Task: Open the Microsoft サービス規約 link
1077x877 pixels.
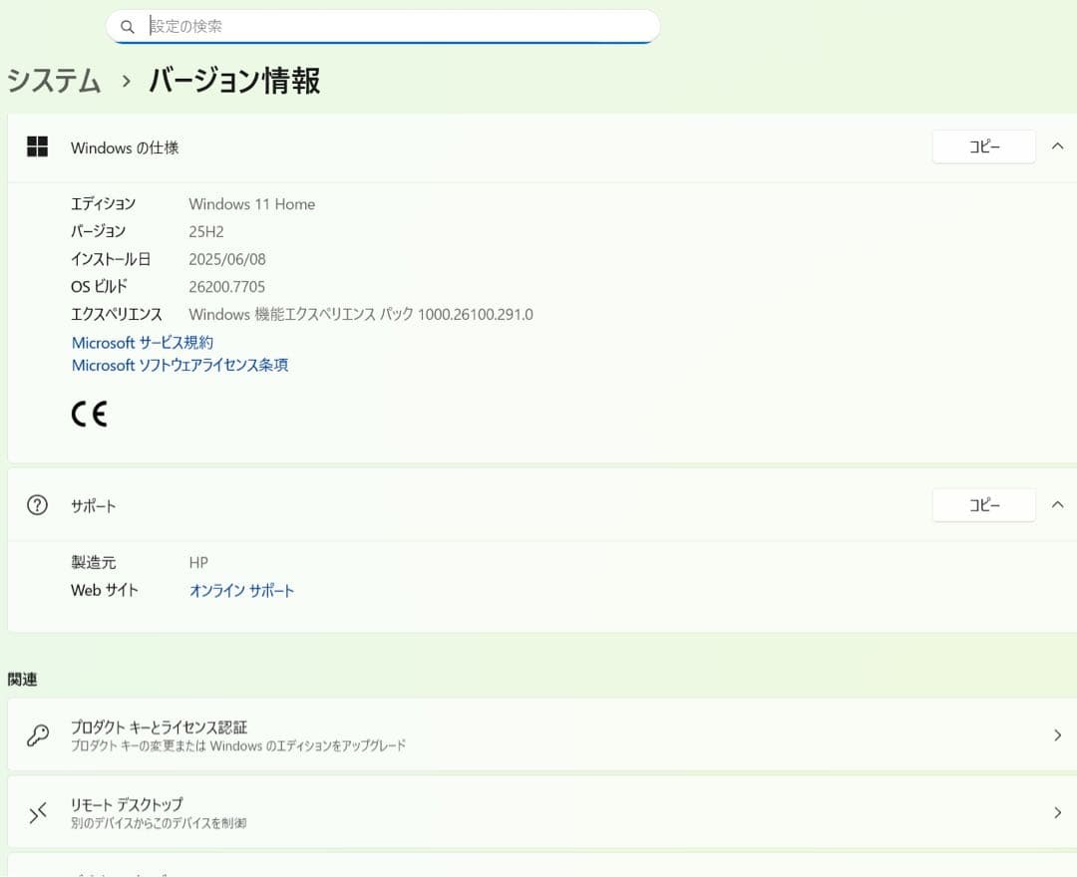Action: (143, 342)
